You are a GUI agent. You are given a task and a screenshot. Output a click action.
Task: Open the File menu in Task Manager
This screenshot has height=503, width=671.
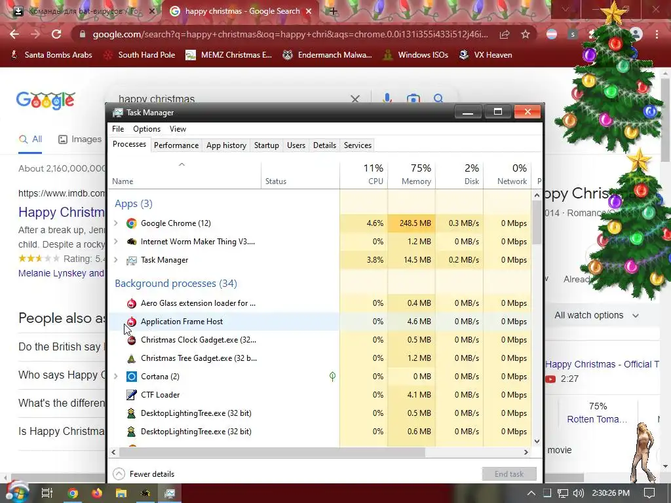pos(118,129)
